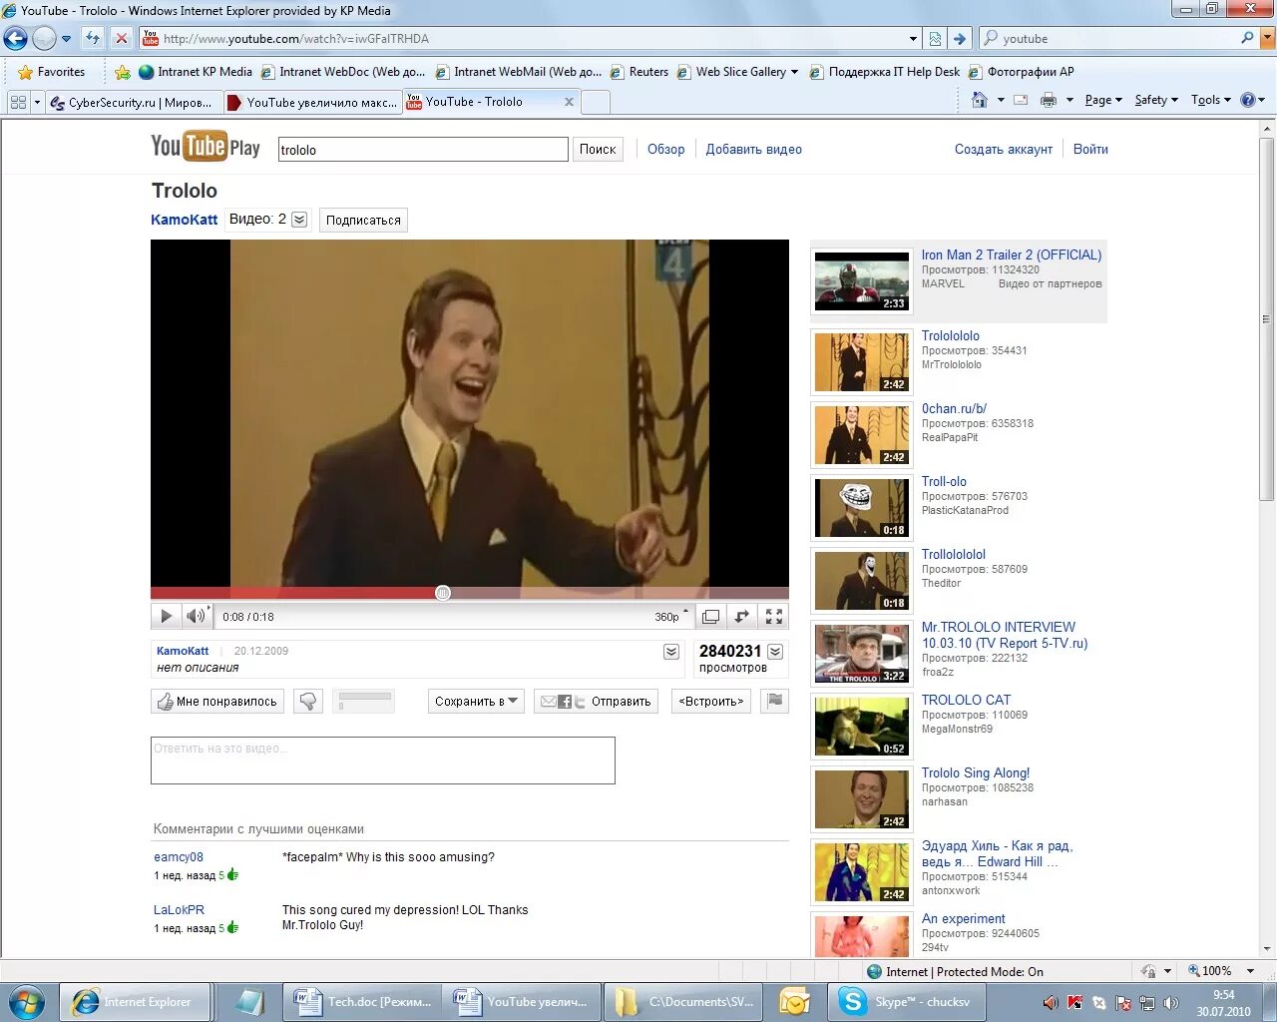Click the video seek bar track
Screen dimensions: 1277x1022
point(470,593)
